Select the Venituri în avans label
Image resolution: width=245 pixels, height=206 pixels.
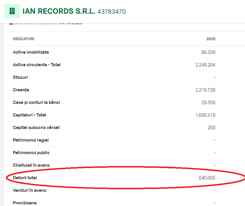click(x=29, y=190)
